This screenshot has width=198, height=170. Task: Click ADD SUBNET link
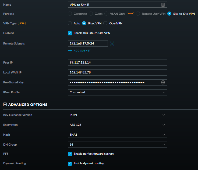click(82, 51)
